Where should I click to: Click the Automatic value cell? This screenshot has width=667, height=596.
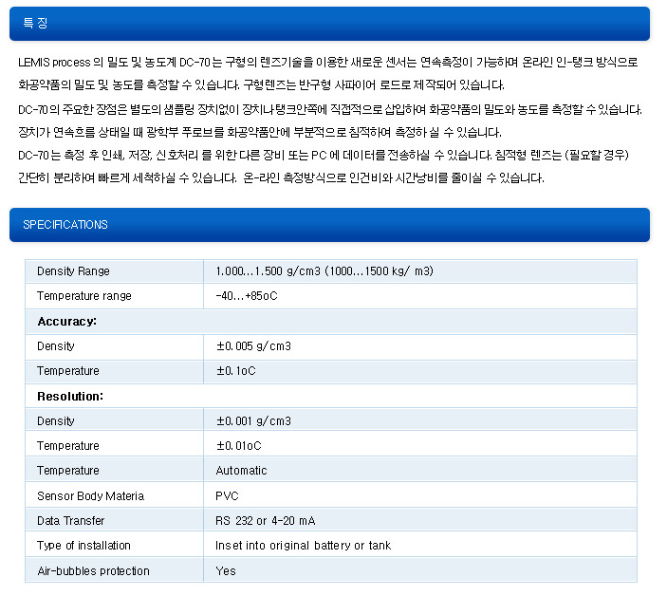click(241, 471)
